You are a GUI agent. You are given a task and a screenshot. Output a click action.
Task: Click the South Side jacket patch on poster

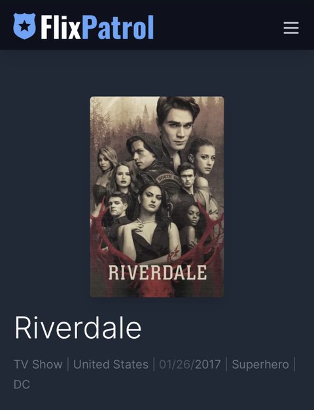point(169,179)
